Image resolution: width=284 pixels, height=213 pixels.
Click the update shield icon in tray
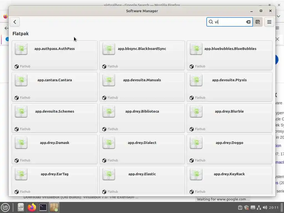click(246, 207)
